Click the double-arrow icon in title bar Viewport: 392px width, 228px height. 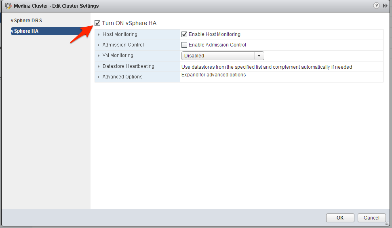[x=385, y=6]
